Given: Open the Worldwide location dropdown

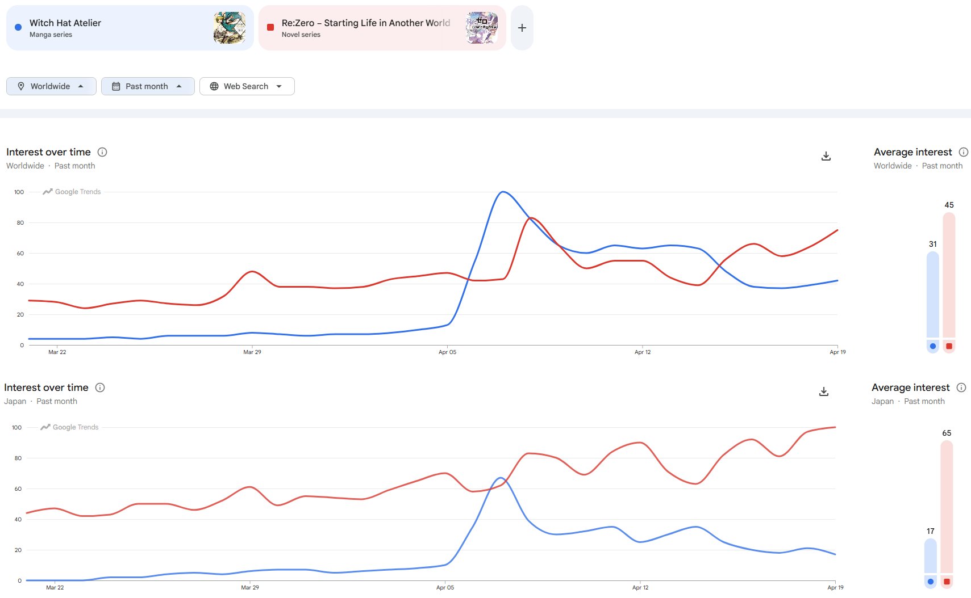Looking at the screenshot, I should coord(51,86).
